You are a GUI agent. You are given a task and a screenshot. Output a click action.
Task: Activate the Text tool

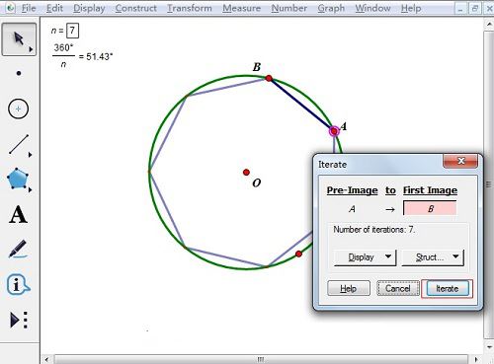point(18,214)
